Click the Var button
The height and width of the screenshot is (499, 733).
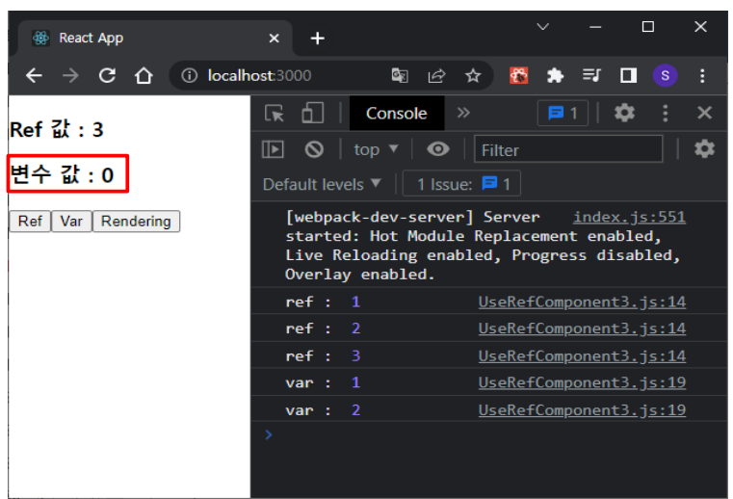click(x=71, y=222)
